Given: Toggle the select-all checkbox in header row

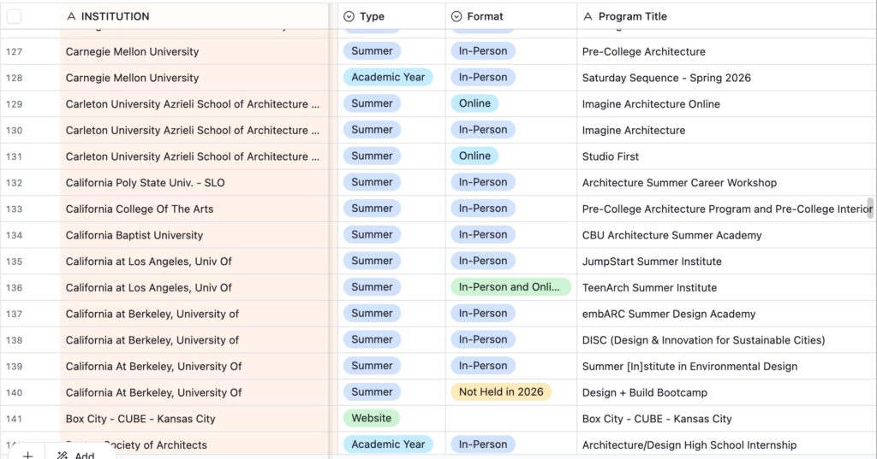Looking at the screenshot, I should coord(15,16).
